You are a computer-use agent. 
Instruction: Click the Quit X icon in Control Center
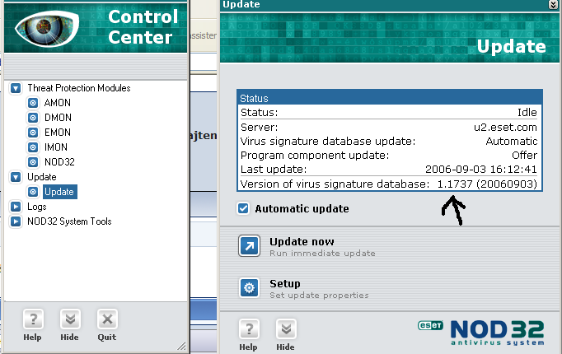107,319
